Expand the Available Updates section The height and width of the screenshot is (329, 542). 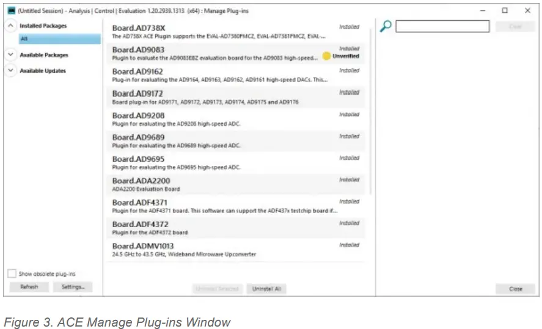pyautogui.click(x=11, y=70)
